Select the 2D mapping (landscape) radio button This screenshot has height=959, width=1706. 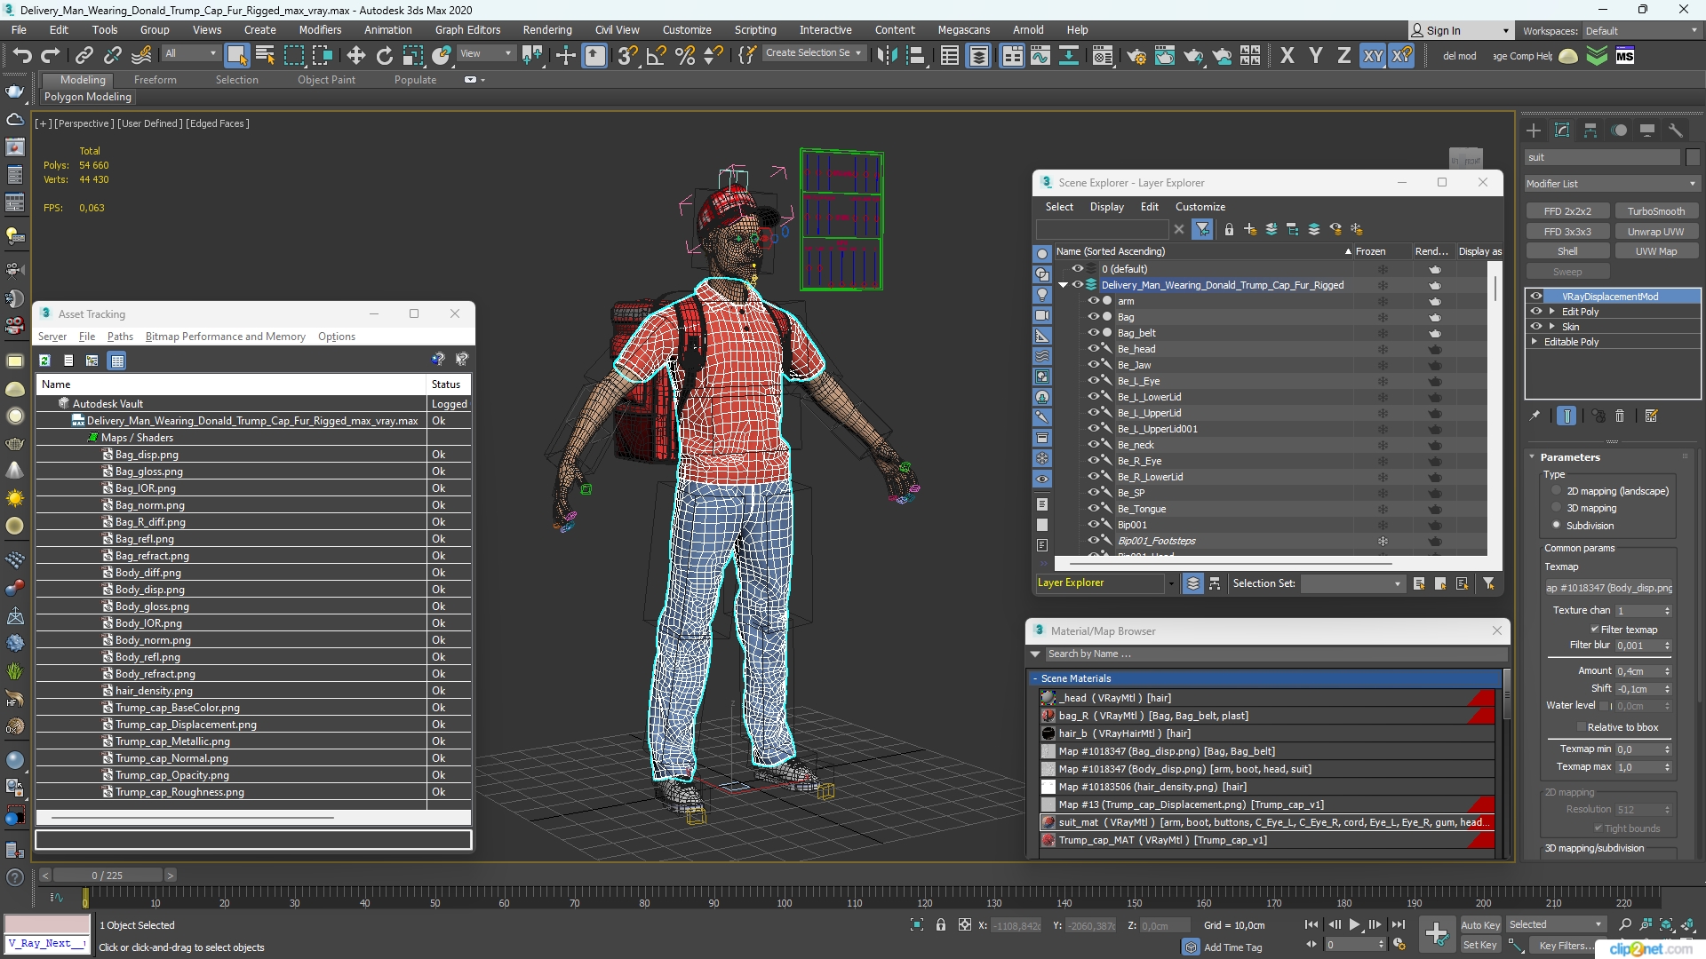[x=1556, y=490]
